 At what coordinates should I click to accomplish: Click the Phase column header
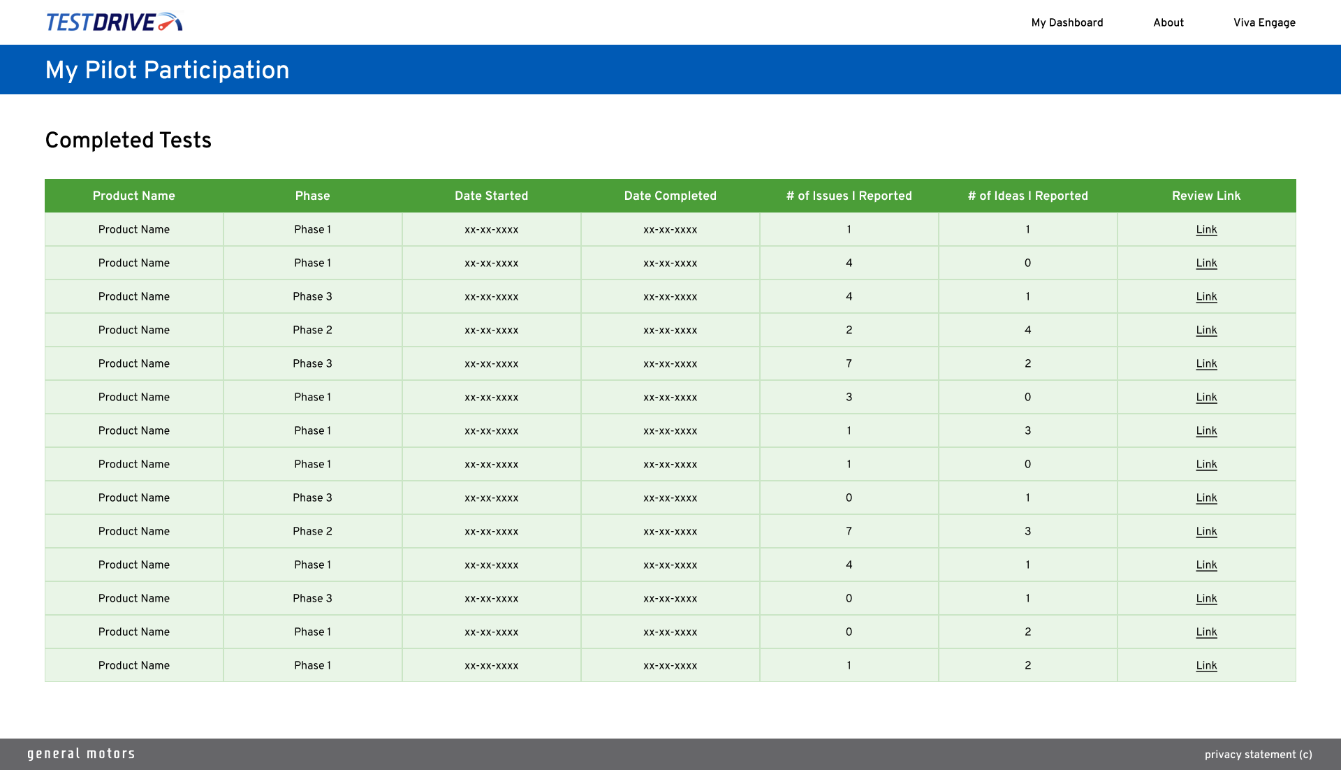coord(312,196)
